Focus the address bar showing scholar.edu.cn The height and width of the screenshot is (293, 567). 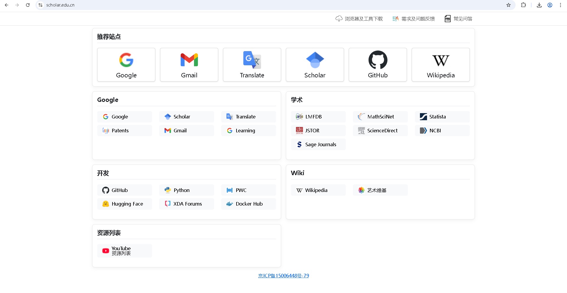click(275, 5)
